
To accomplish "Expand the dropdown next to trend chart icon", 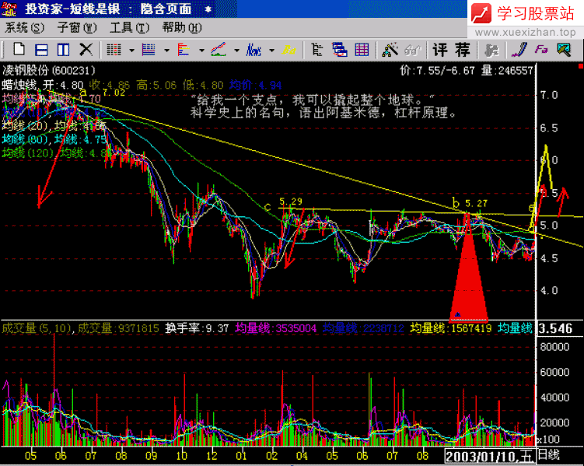I will pos(236,51).
